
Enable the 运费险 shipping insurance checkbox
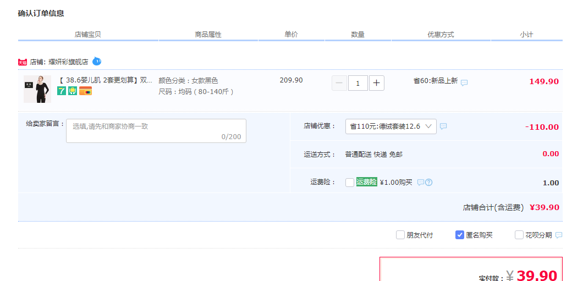(350, 183)
